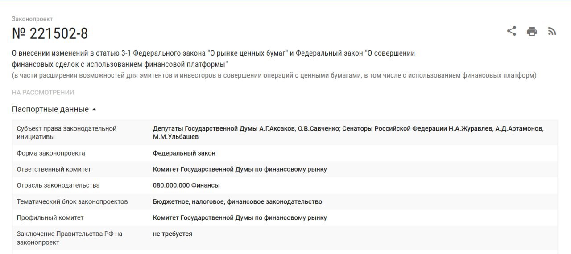Screen dimensions: 571x254
Task: Click the Отрасль законодательства row label
Action: 58,185
